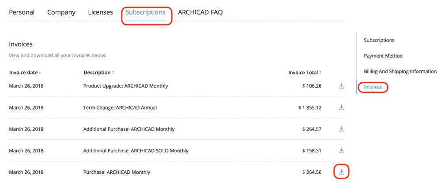
Task: Download the $264.57 Additional Purchase invoice
Action: click(341, 129)
